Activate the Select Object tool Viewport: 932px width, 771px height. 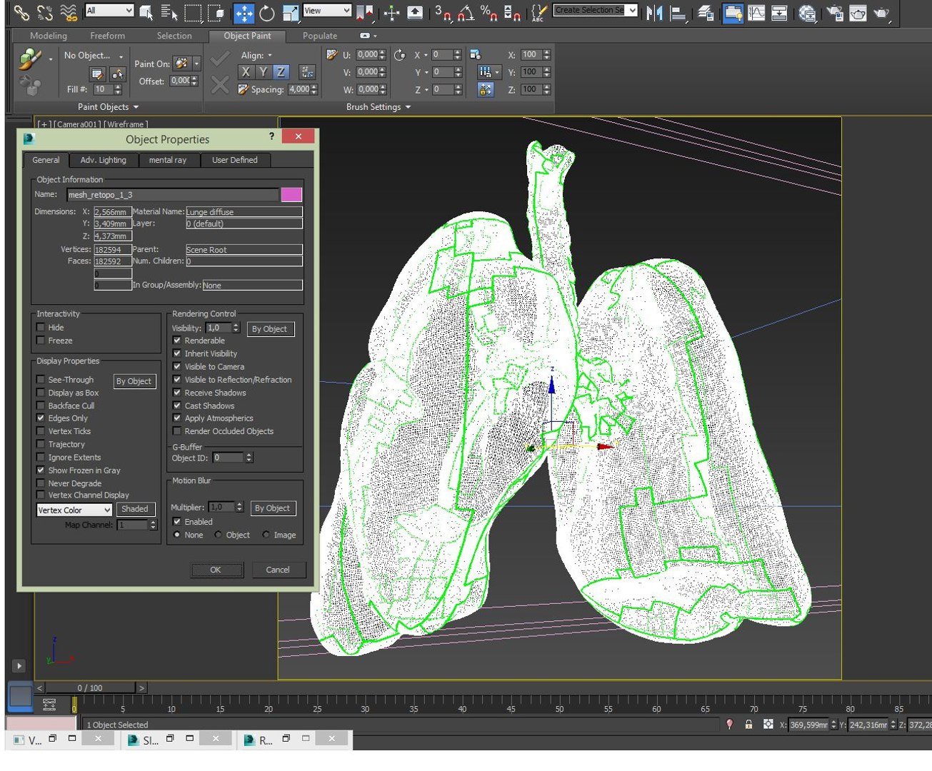click(x=146, y=12)
